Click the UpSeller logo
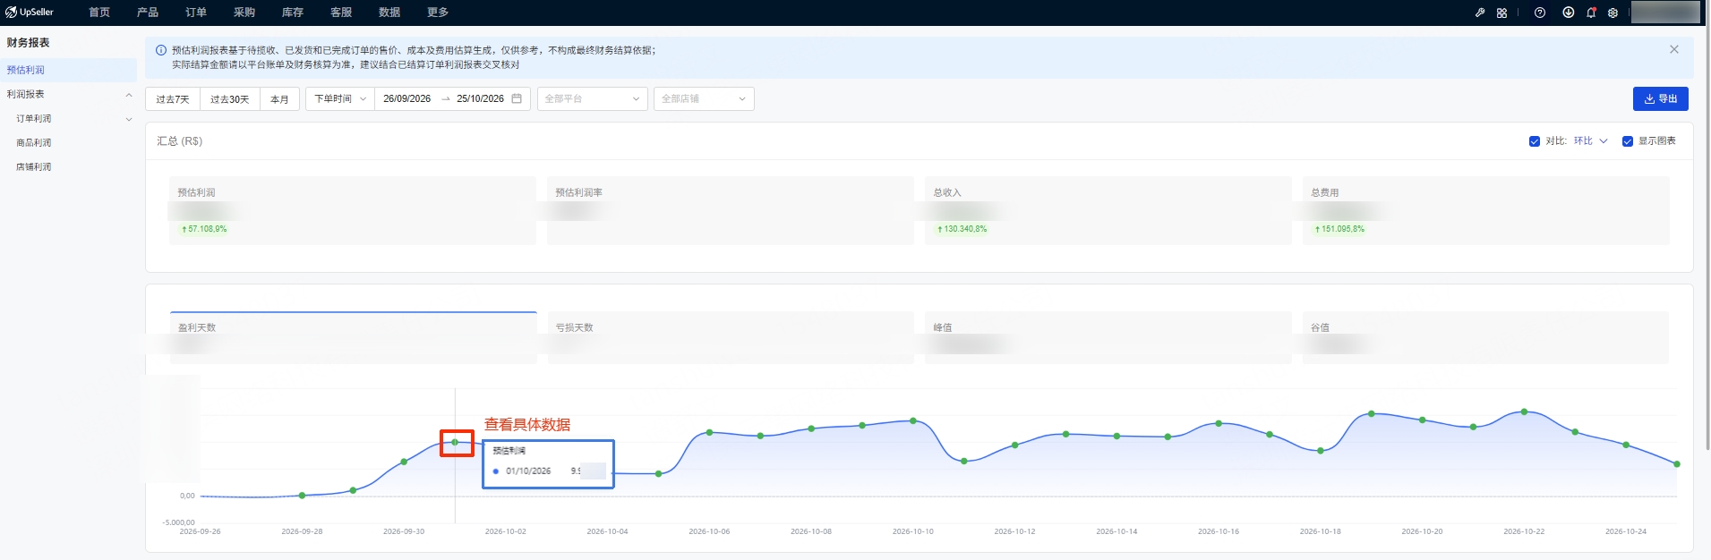Screen dimensions: 1711x560 (30, 13)
